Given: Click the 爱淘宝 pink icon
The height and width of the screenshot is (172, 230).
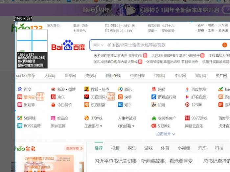Looking at the screenshot, I should (20, 97).
